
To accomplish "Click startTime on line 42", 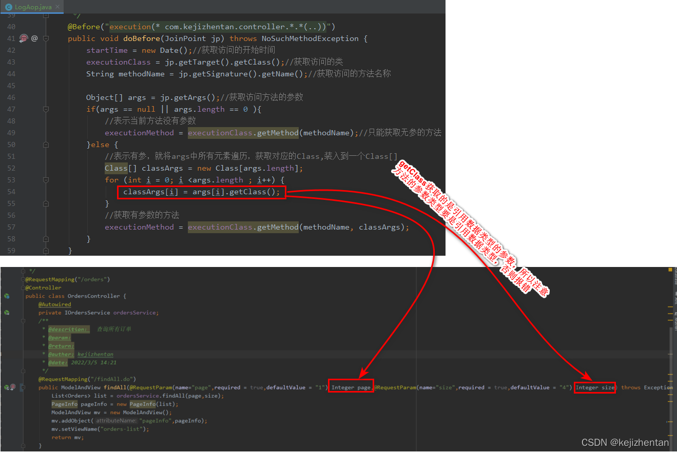I will point(107,50).
